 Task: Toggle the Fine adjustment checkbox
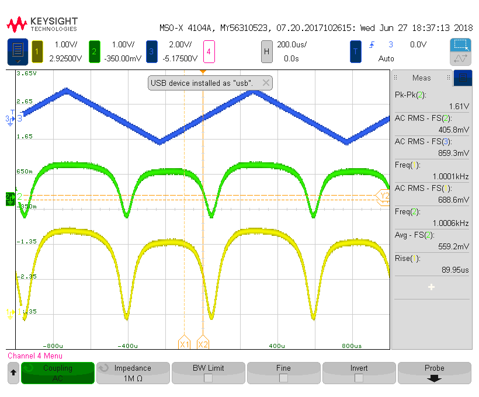pyautogui.click(x=283, y=378)
